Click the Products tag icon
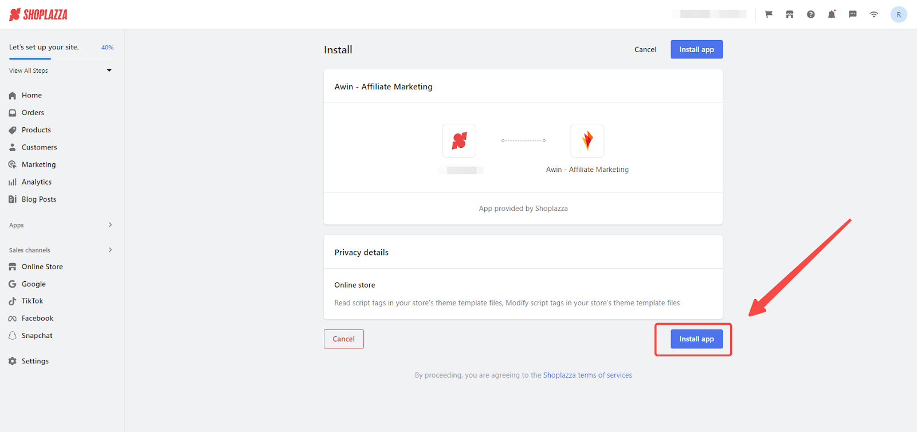The width and height of the screenshot is (917, 432). pos(12,130)
